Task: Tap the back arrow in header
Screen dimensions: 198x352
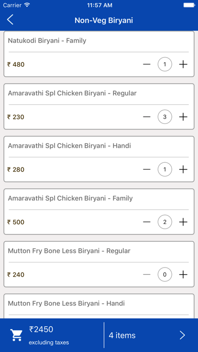Action: 10,20
